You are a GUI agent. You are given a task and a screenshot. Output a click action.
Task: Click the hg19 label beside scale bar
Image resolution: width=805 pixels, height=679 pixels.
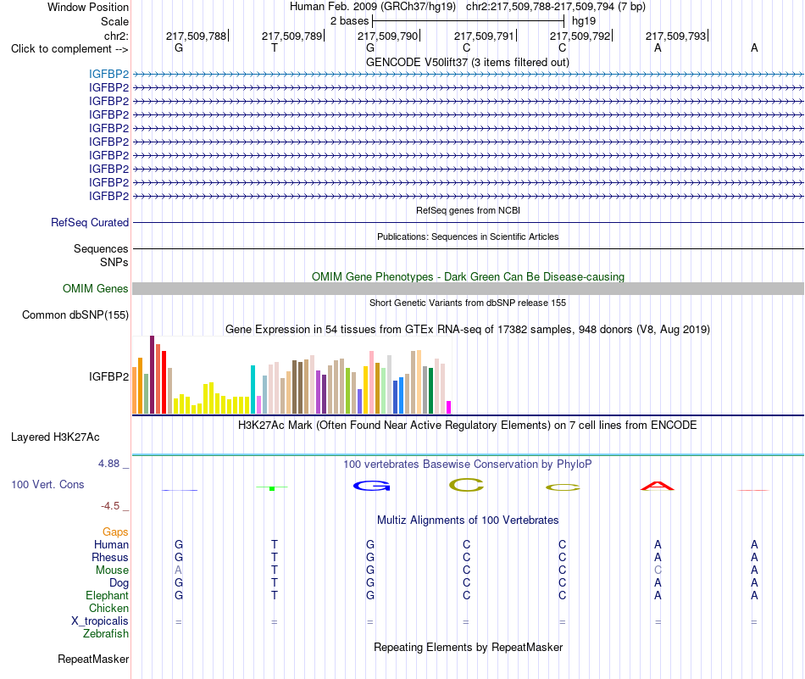coord(584,21)
